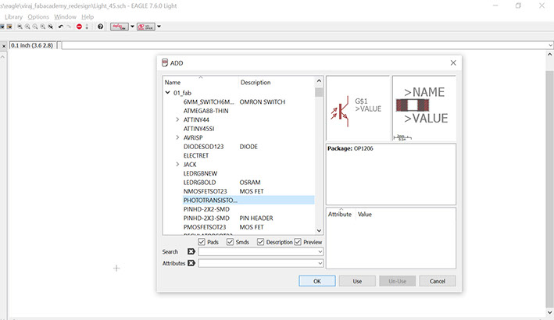Select 6MM_SWITCH6M... OMRON SWITCH row

click(248, 102)
